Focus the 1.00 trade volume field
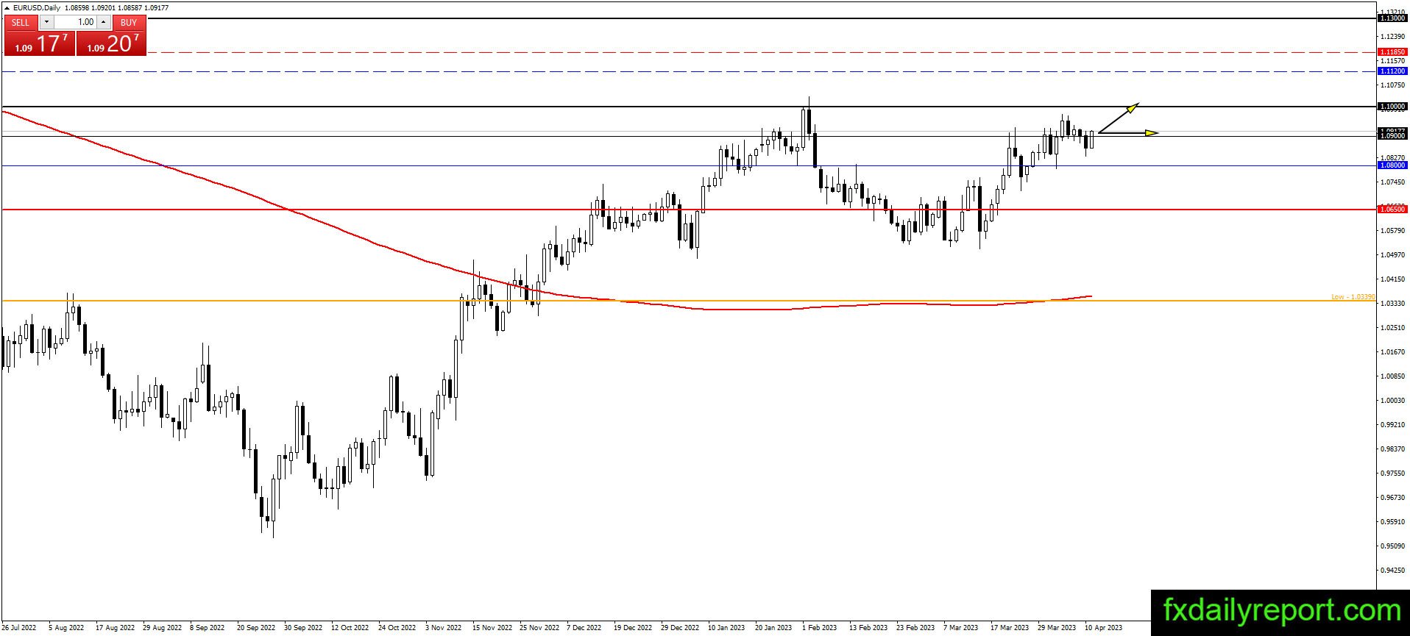The image size is (1410, 636). [x=76, y=22]
